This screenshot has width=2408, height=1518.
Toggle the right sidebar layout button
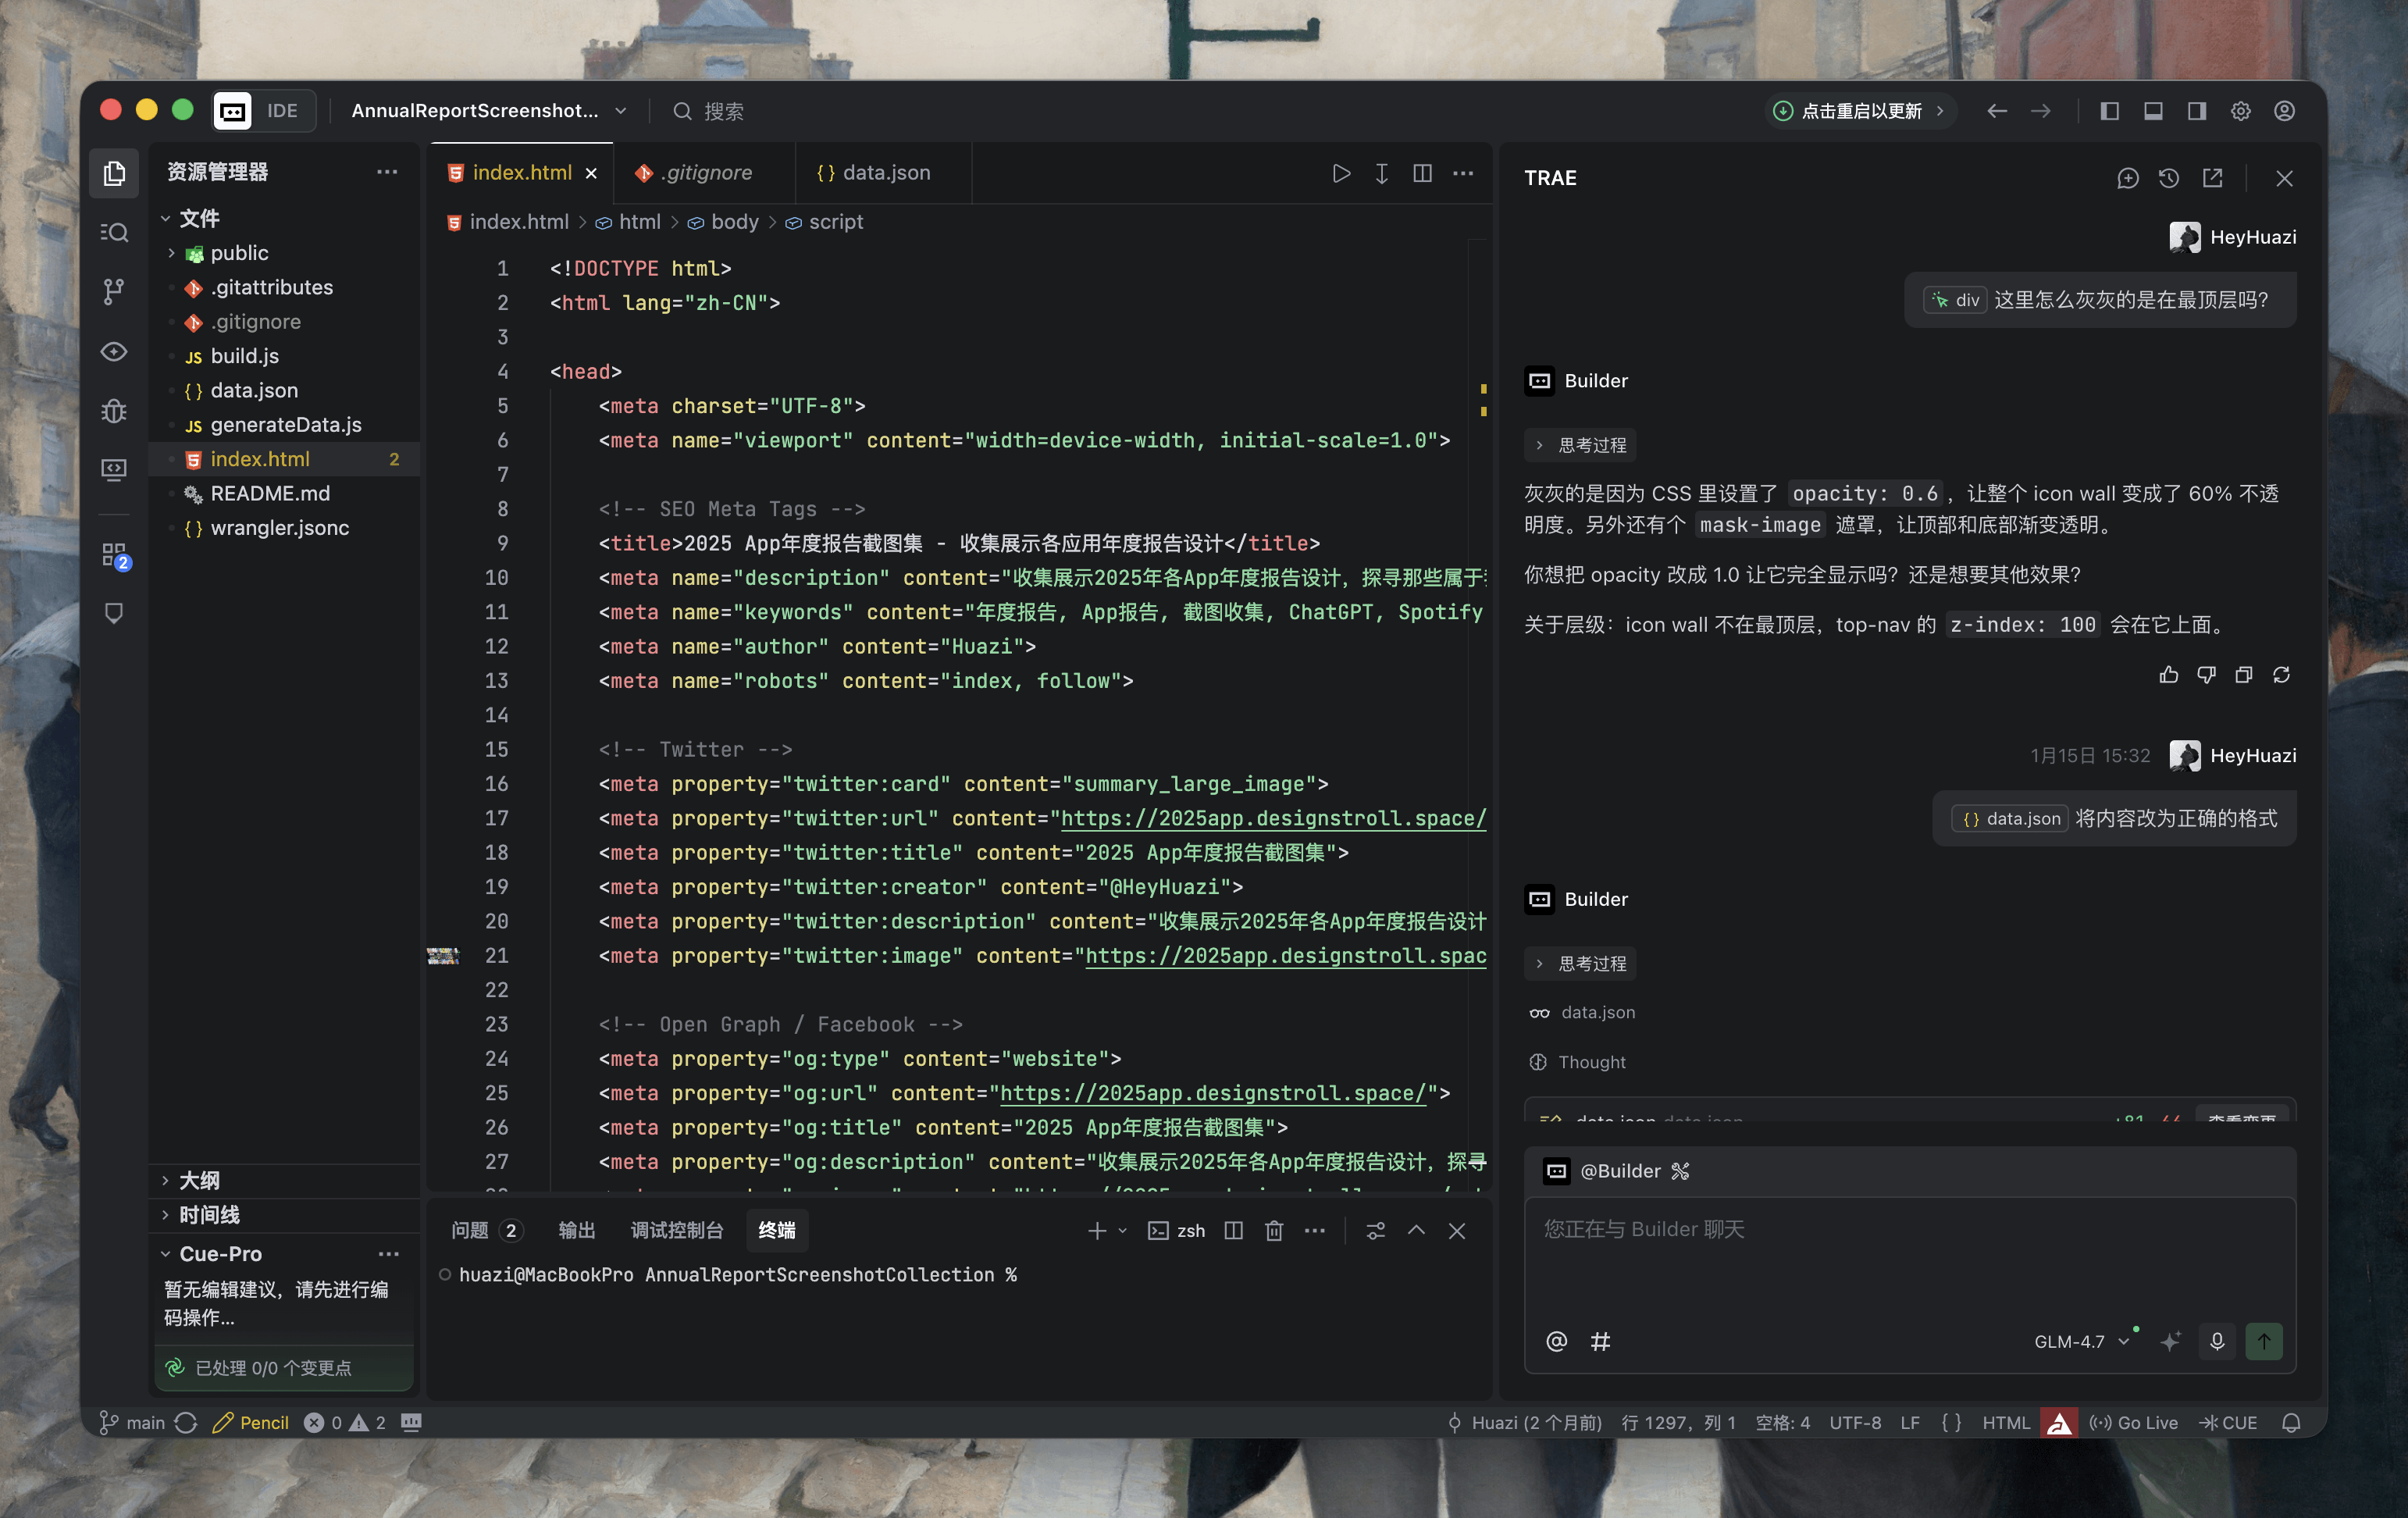coord(2197,111)
